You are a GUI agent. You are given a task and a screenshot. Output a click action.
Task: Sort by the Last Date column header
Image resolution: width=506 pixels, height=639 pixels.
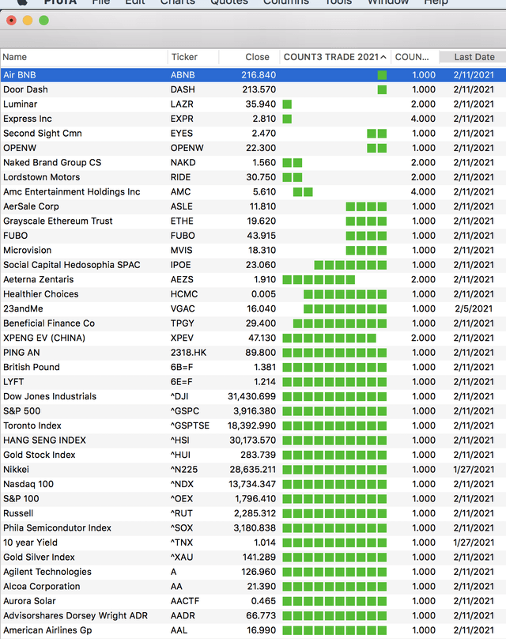tap(474, 57)
